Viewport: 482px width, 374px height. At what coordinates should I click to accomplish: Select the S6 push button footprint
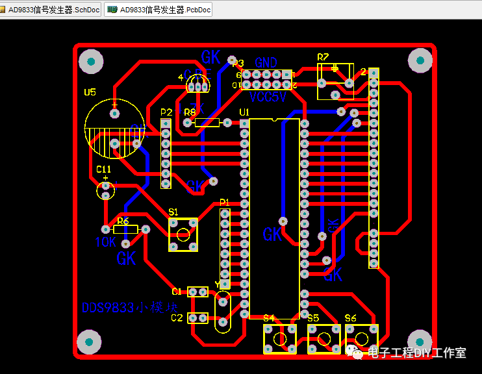(362, 340)
